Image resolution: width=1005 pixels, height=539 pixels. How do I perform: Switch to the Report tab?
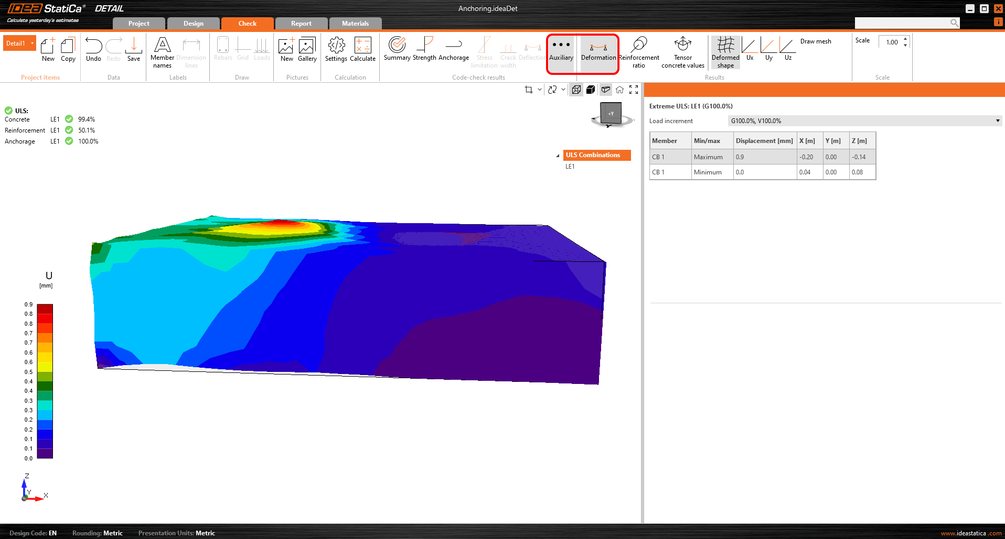301,24
